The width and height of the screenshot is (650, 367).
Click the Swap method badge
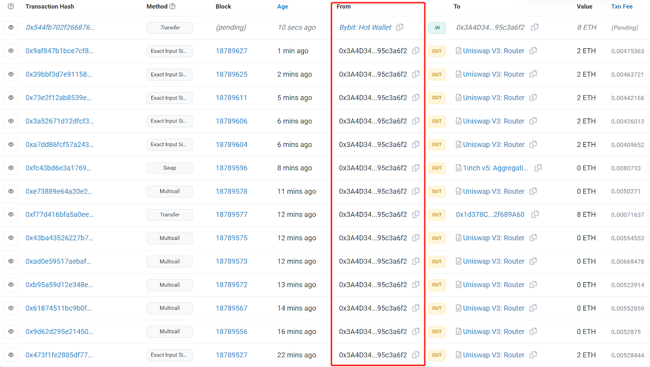click(169, 168)
